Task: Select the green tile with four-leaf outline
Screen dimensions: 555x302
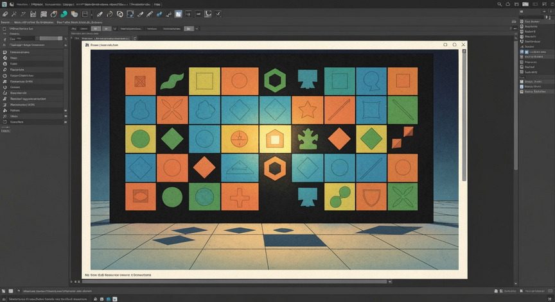Action: coord(403,197)
